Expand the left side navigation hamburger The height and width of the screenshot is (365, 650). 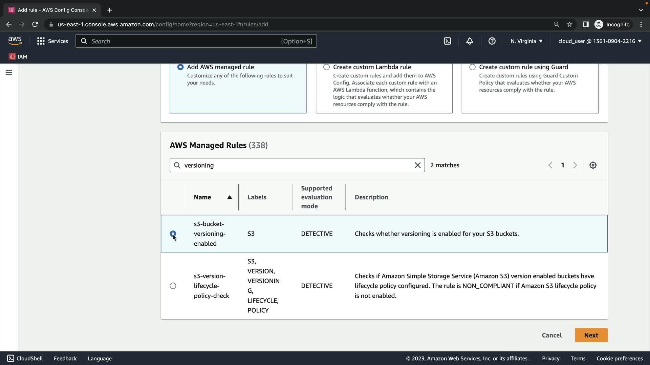coord(9,73)
